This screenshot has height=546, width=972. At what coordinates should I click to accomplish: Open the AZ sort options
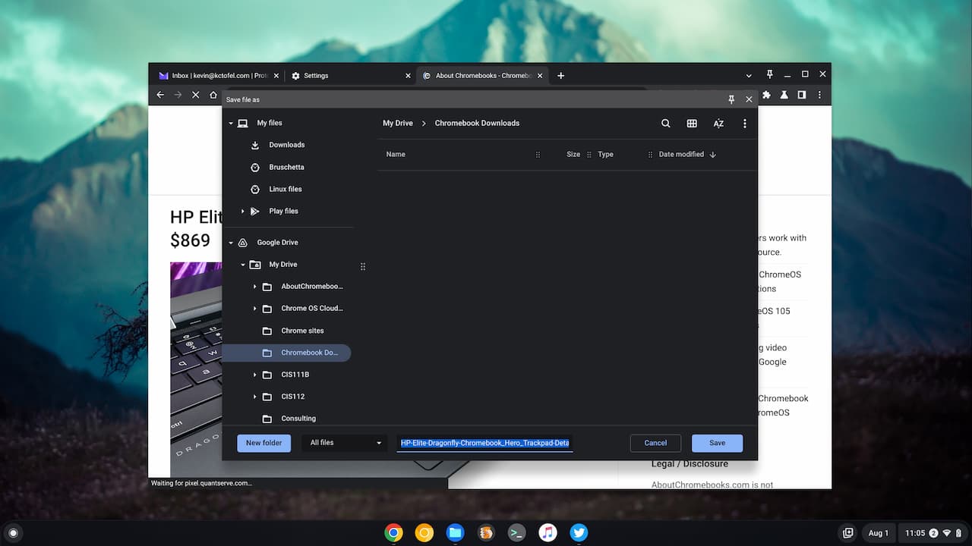point(718,124)
